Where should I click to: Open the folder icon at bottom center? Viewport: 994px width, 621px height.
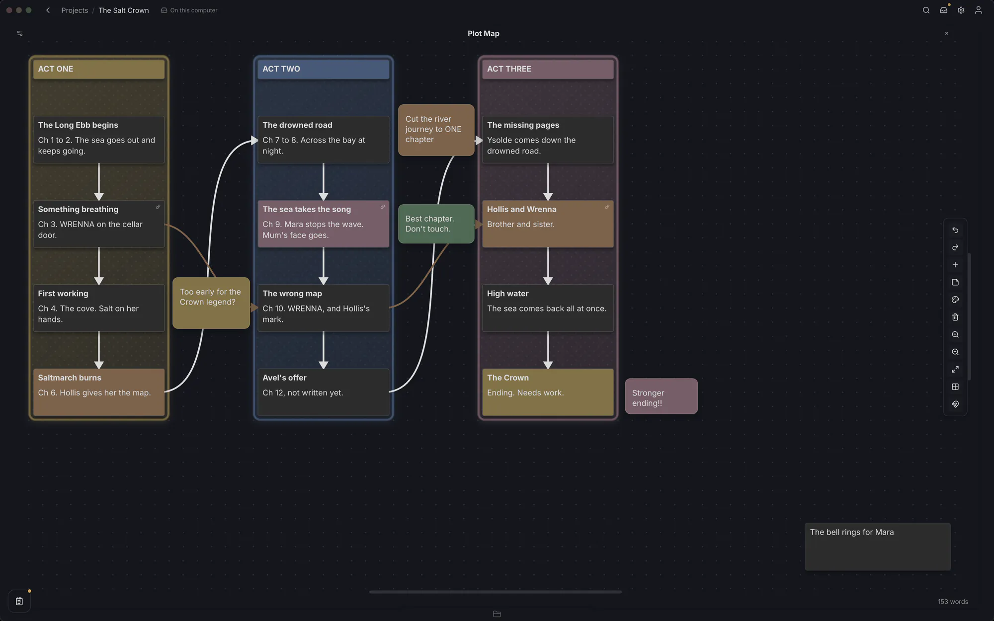[497, 614]
